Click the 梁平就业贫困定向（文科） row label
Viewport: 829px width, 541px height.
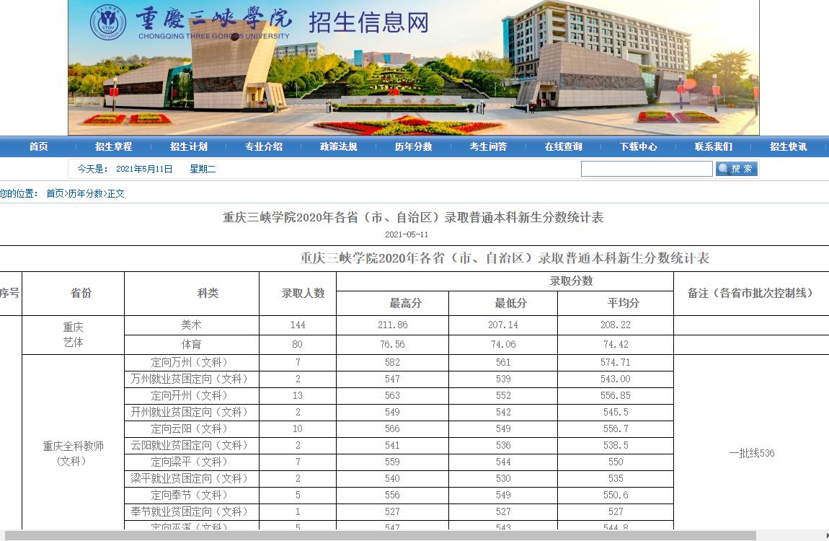[191, 478]
